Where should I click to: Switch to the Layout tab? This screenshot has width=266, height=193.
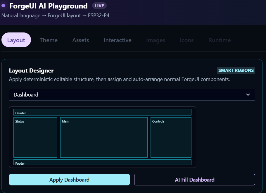pos(16,40)
